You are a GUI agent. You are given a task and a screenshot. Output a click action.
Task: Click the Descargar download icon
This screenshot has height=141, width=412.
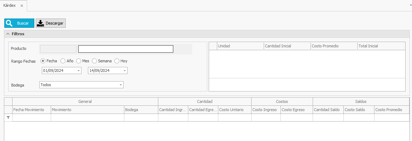(40, 23)
